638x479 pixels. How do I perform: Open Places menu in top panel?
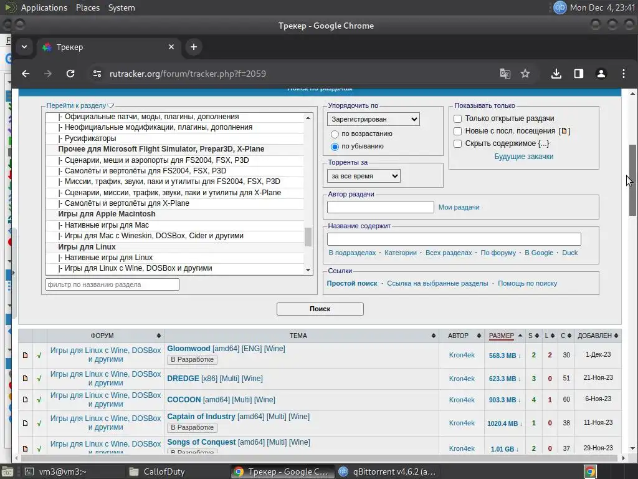click(87, 7)
